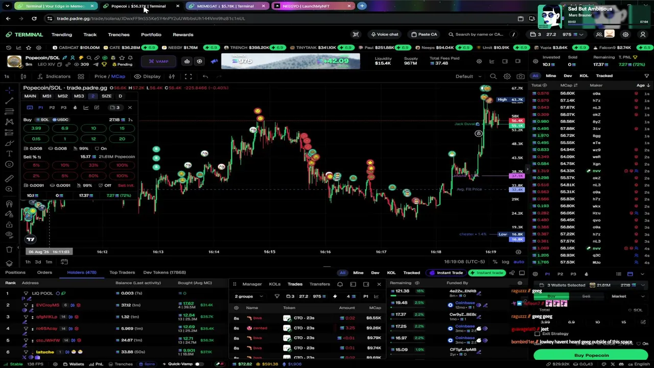Open the emoji sticker drawing tool
Viewport: 654px width, 368px height.
(9, 164)
